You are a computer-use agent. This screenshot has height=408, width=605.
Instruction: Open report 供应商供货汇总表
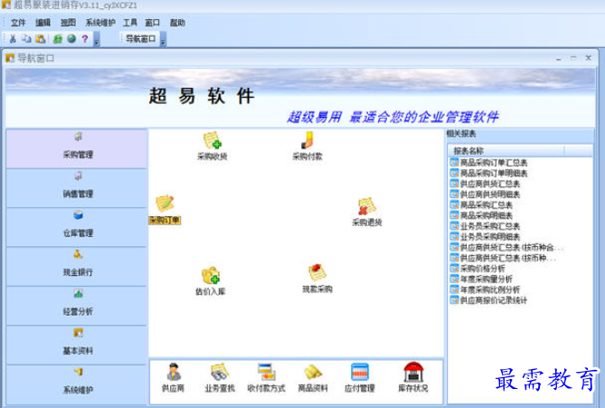point(485,184)
